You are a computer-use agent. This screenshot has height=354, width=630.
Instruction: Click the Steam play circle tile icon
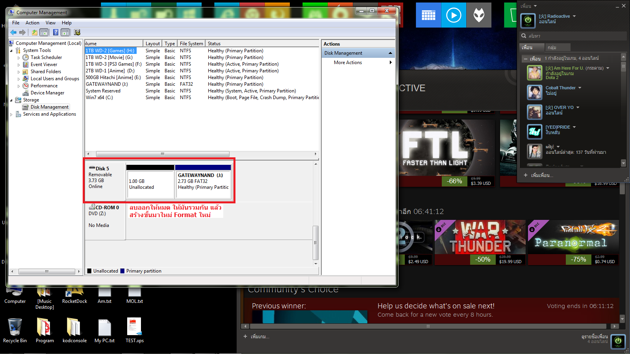coord(454,15)
